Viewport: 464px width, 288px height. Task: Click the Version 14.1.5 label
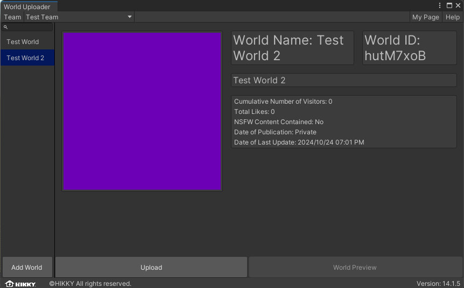click(x=438, y=284)
